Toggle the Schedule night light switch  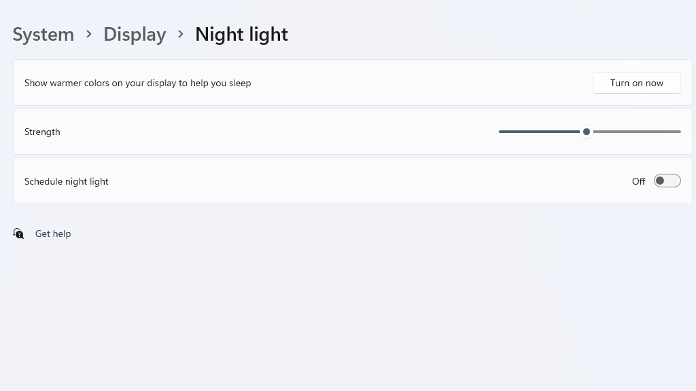[667, 181]
